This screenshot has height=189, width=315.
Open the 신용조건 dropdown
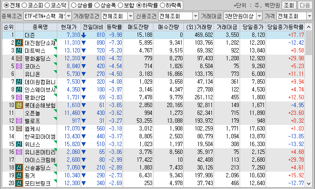coord(195,16)
